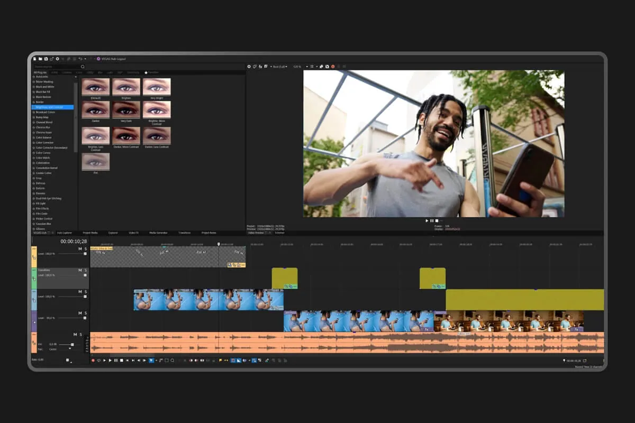Switch to the Favorites plug-in tab
The height and width of the screenshot is (423, 635).
(x=151, y=72)
